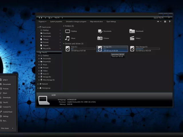This screenshot has height=137, width=183.
Task: Open greg w in the Start menu
Action: pyautogui.click(x=5, y=80)
